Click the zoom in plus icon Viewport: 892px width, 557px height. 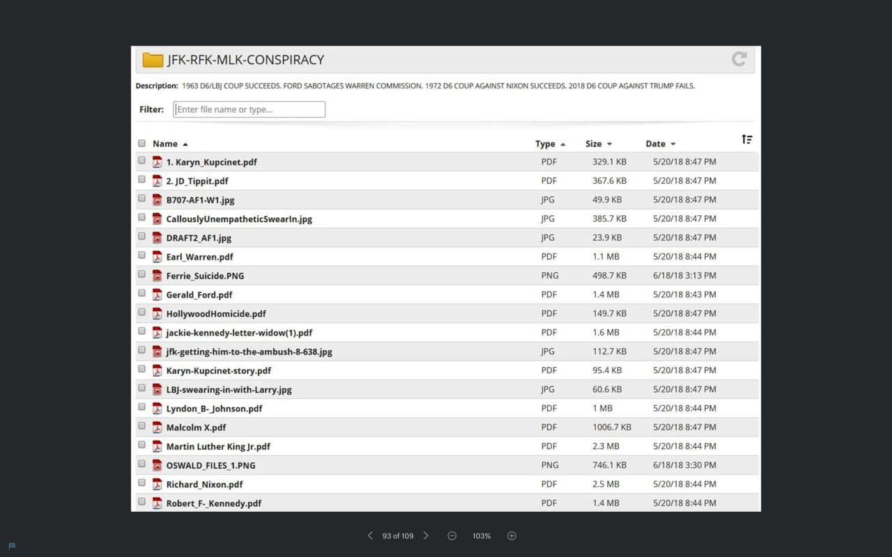[512, 535]
